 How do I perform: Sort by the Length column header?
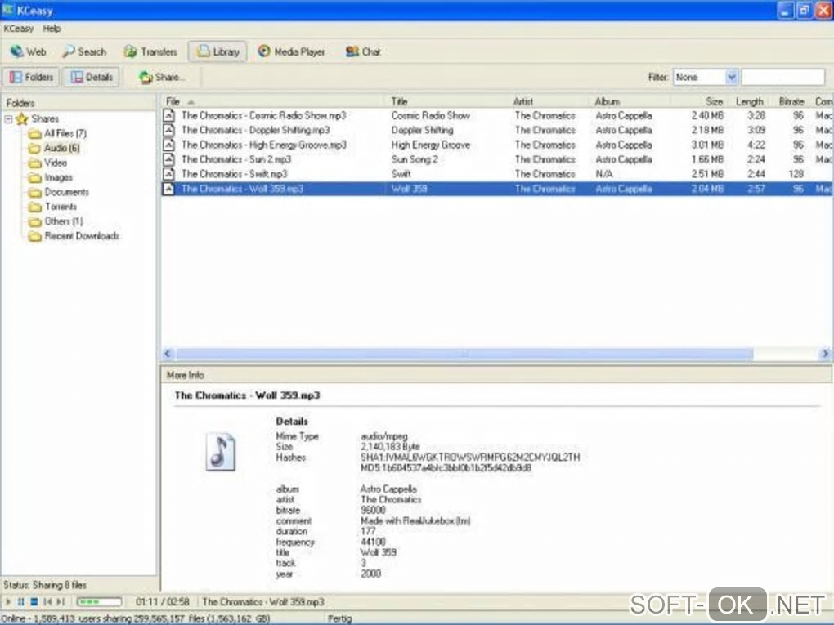[750, 101]
